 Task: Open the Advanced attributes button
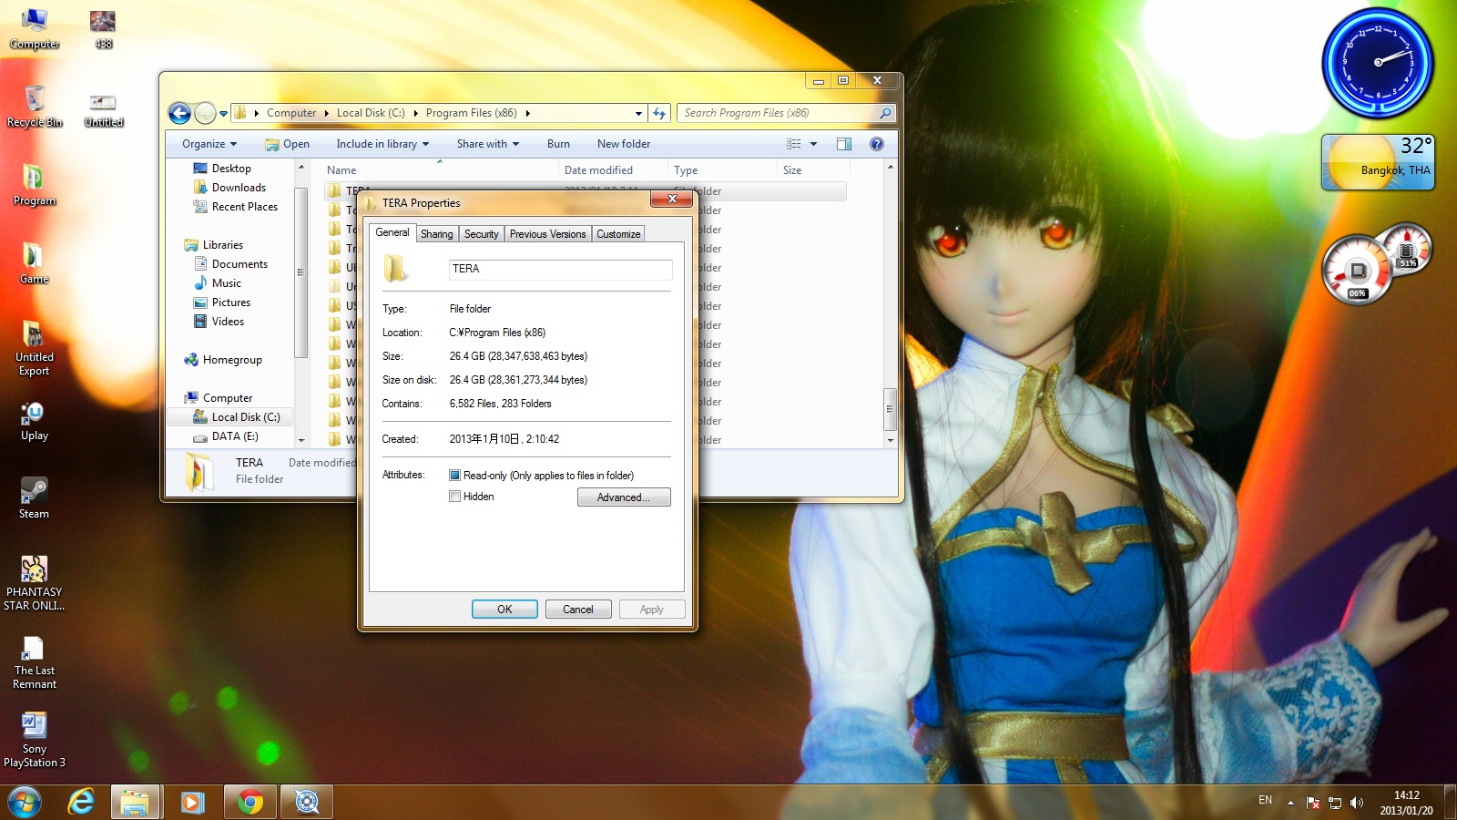pos(624,497)
